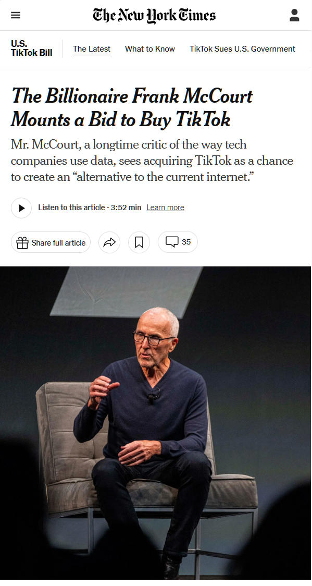Click the Listen to this article text
The width and height of the screenshot is (312, 586).
(71, 207)
